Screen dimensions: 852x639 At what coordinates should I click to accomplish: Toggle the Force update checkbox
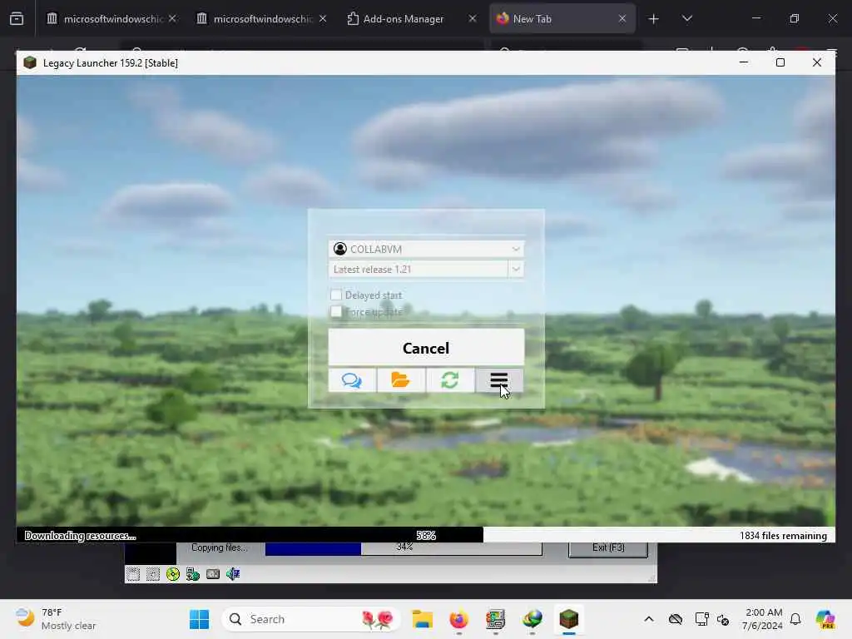(336, 311)
